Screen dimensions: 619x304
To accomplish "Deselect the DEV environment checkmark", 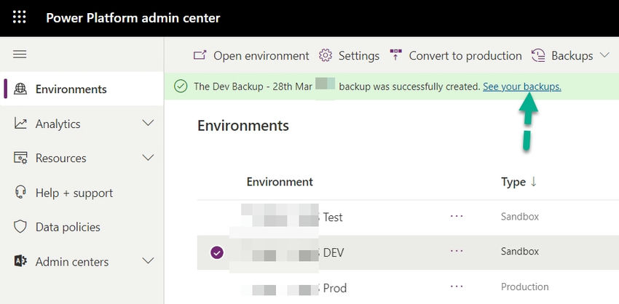I will pos(216,252).
